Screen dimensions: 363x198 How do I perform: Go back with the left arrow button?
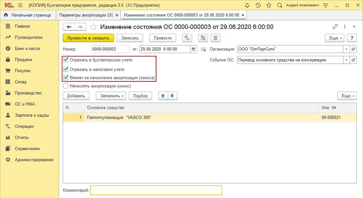tap(69, 27)
